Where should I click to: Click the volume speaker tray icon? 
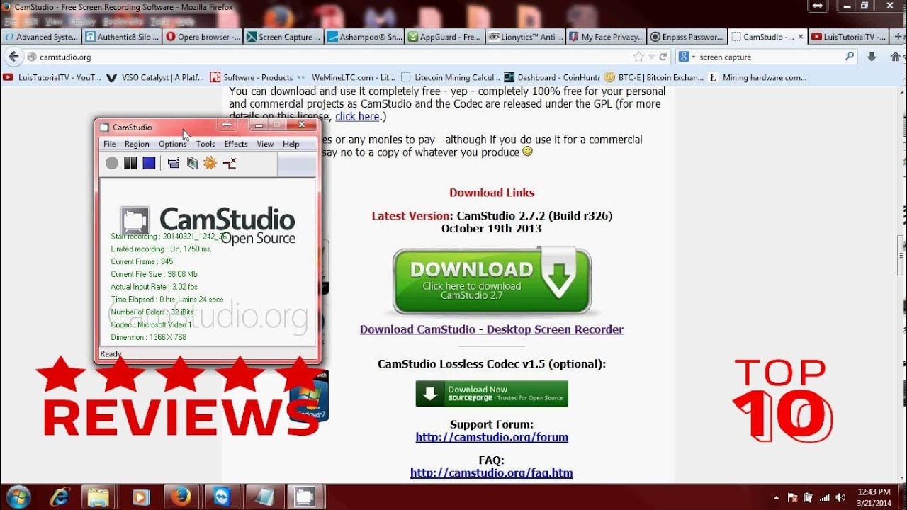(840, 497)
